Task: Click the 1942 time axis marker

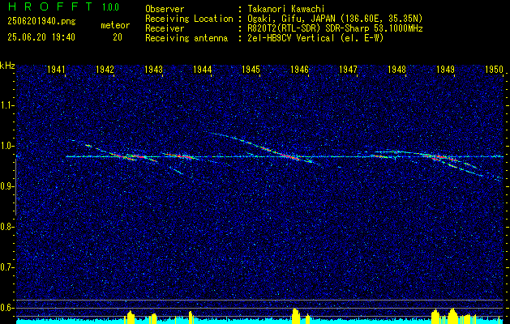Action: tap(105, 69)
